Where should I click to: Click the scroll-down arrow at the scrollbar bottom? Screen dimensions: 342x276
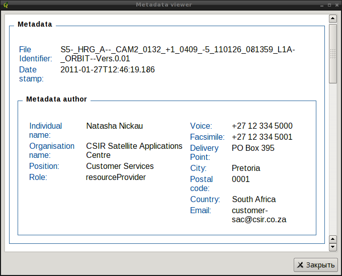click(332, 247)
